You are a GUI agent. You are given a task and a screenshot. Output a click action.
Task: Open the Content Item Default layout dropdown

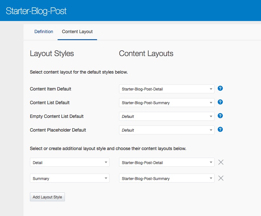tap(166, 89)
